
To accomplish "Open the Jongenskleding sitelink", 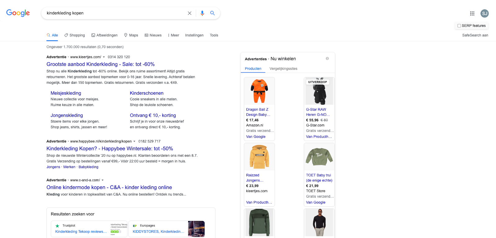I will (x=67, y=115).
